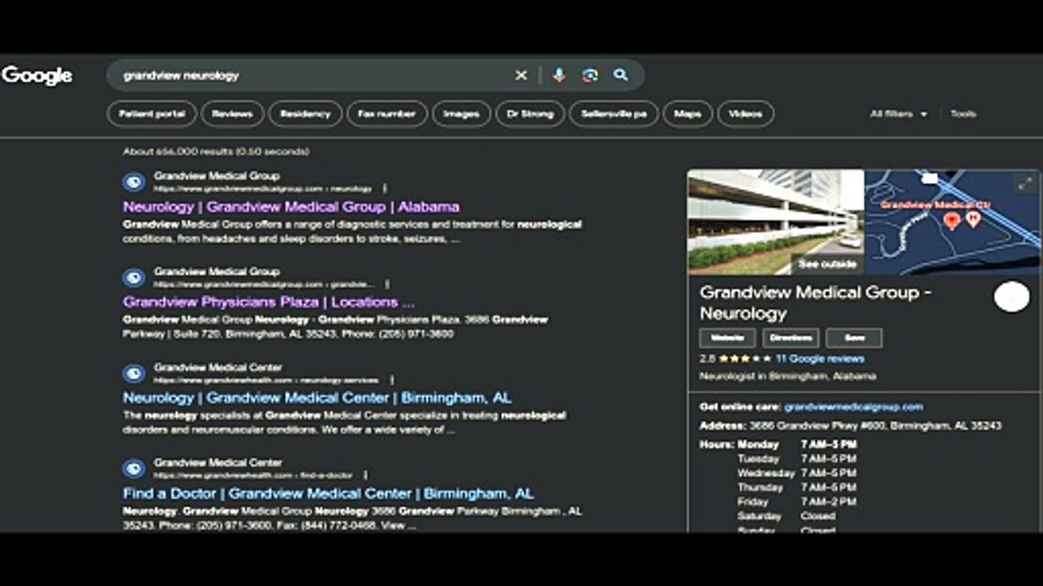
Task: Click the Grandview Medical Group - Neurology panel title
Action: point(816,303)
